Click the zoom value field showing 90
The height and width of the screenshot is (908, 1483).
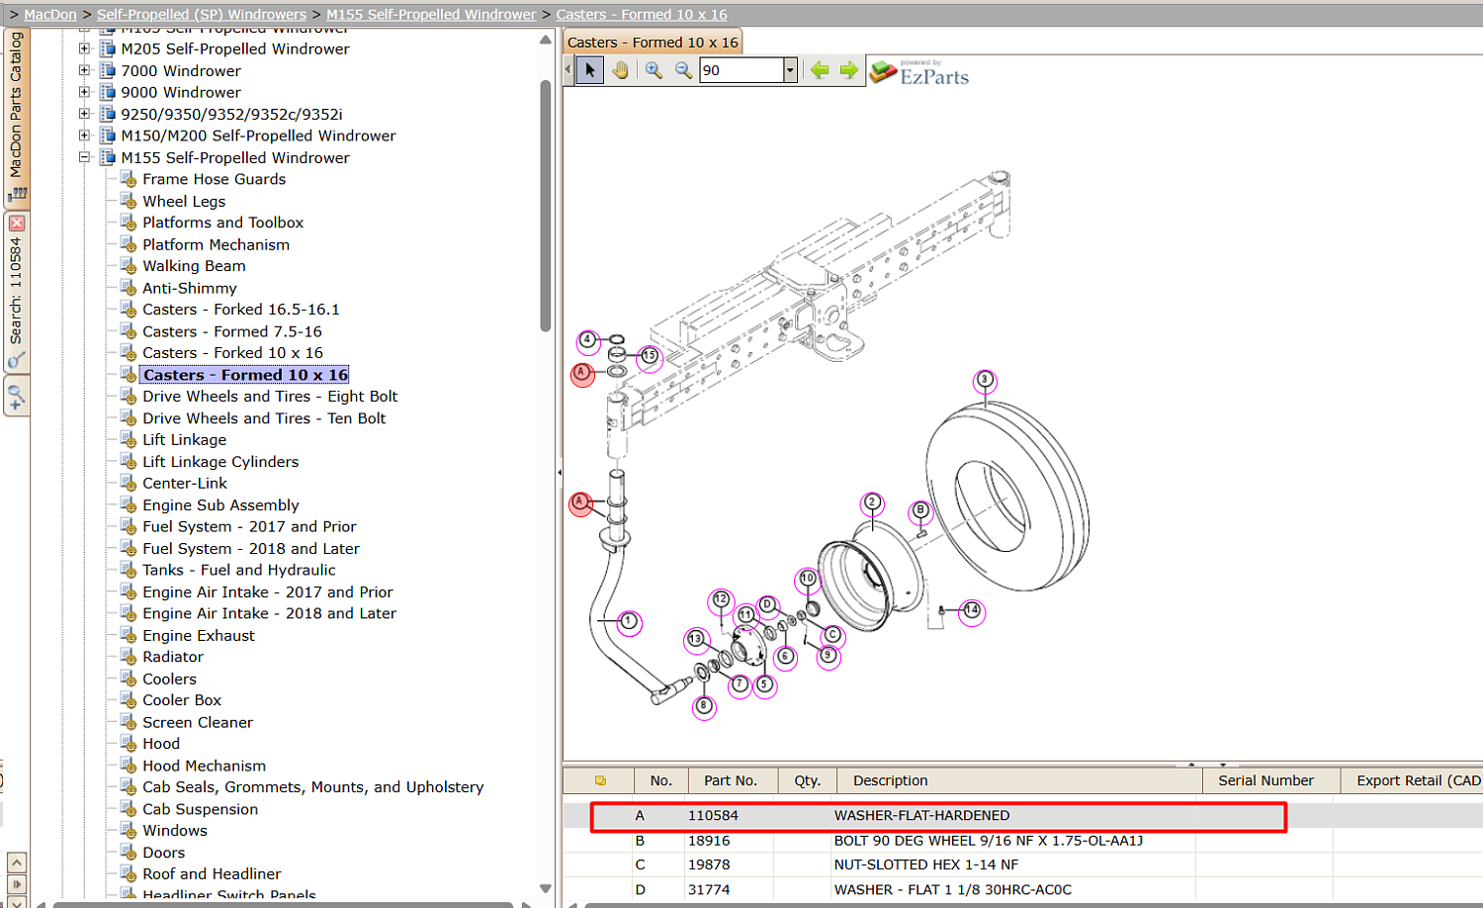[x=741, y=70]
